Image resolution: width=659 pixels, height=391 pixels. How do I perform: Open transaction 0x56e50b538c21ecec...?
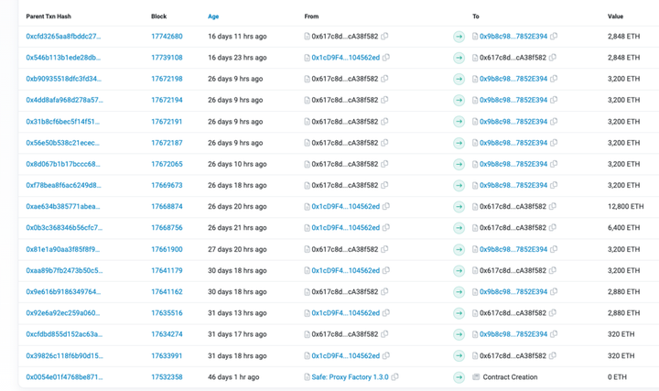coord(62,143)
